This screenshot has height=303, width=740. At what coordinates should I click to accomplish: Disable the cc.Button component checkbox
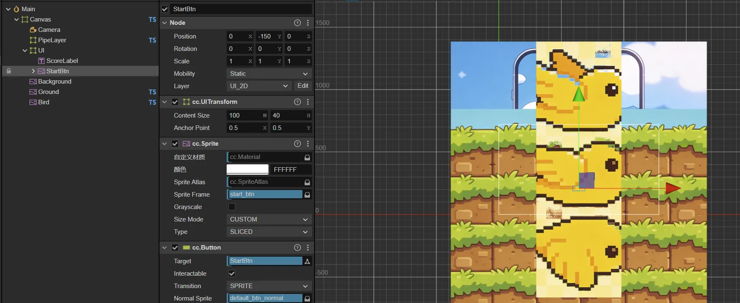(x=175, y=248)
